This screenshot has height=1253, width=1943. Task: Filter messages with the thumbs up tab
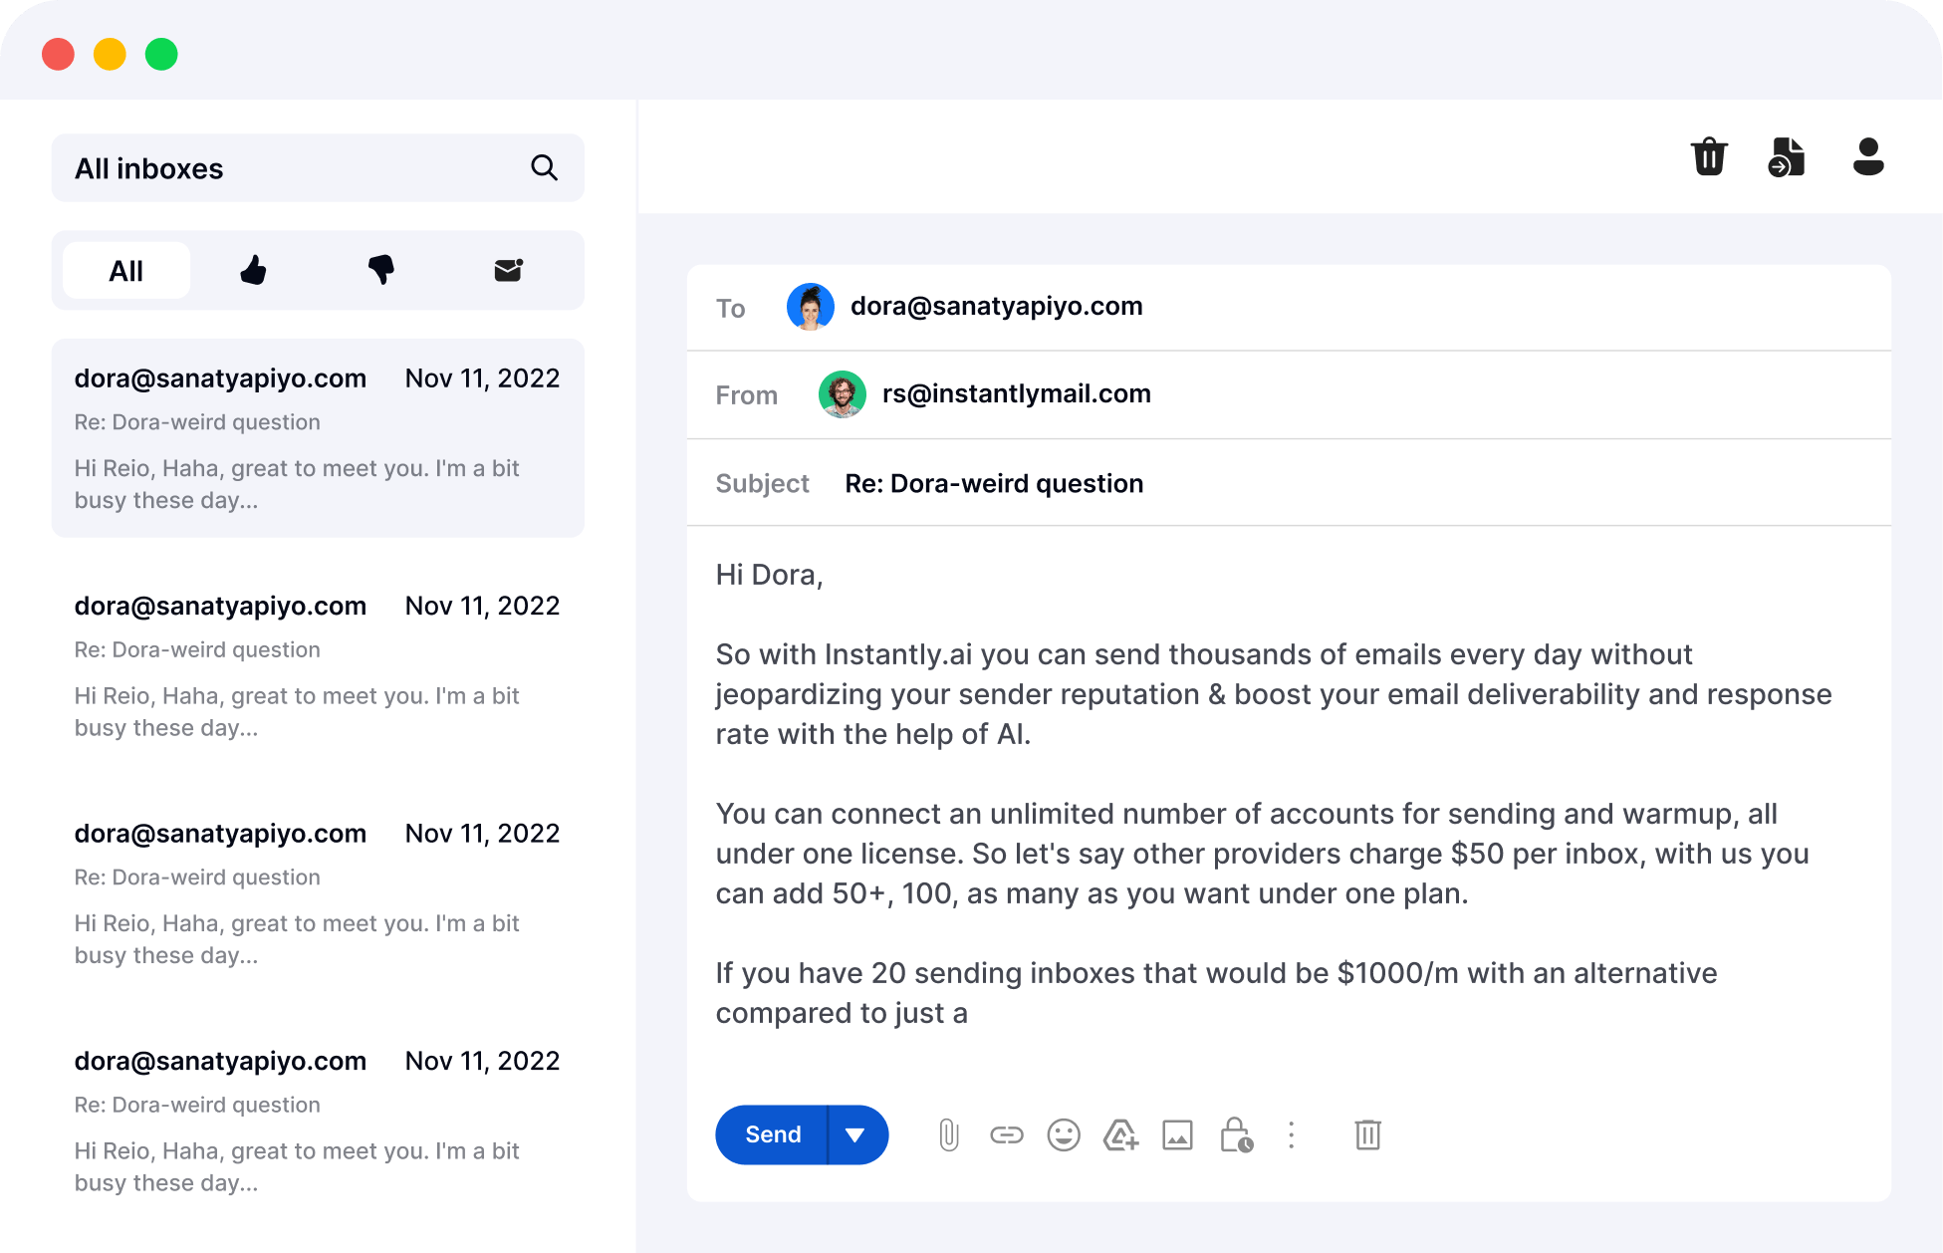click(253, 269)
